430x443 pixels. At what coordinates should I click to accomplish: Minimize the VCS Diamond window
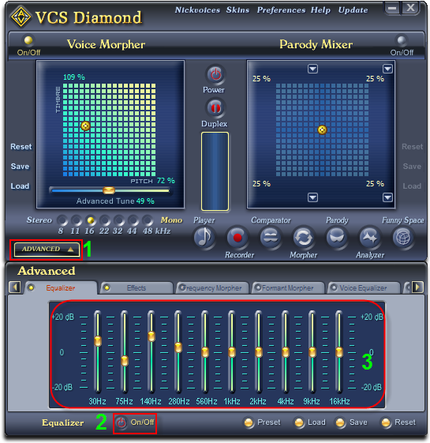pos(392,8)
